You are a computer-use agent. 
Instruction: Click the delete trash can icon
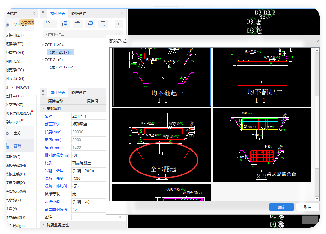coord(78,24)
